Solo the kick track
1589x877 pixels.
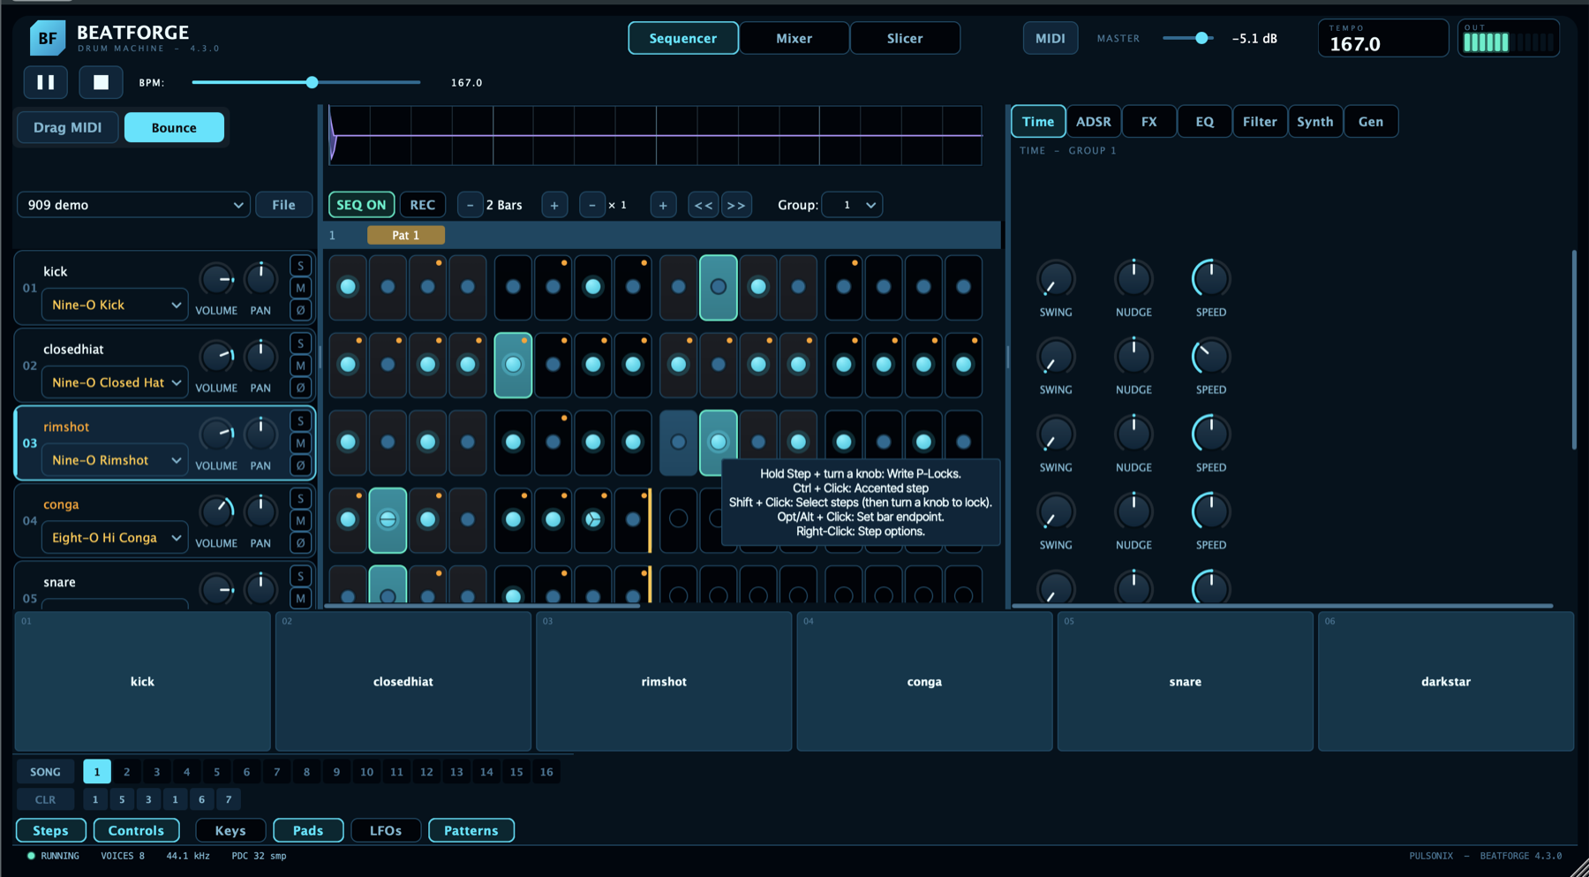click(x=300, y=266)
